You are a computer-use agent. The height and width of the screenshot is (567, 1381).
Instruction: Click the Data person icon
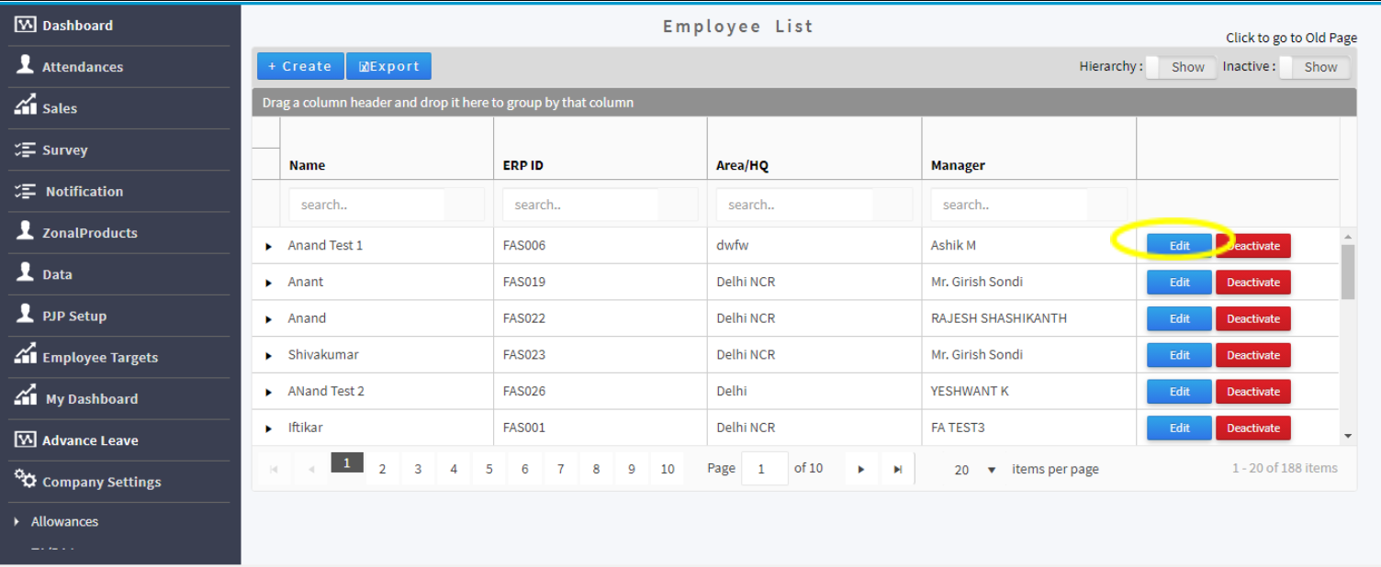click(x=25, y=272)
